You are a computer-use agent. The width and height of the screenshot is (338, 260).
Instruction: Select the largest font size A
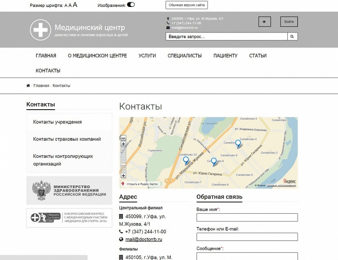point(75,5)
